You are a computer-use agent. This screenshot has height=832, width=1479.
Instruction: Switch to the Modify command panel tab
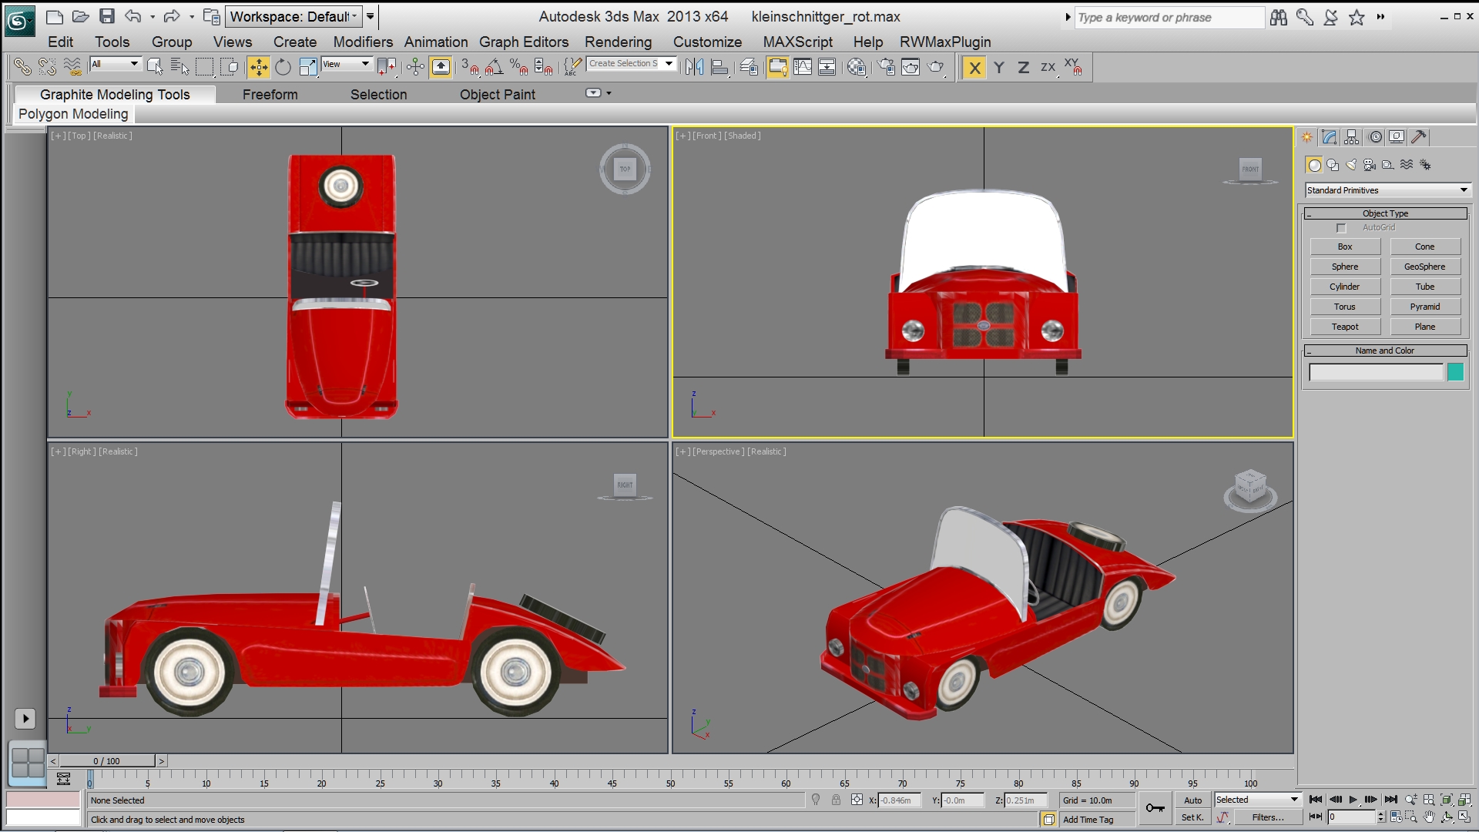[x=1329, y=137]
